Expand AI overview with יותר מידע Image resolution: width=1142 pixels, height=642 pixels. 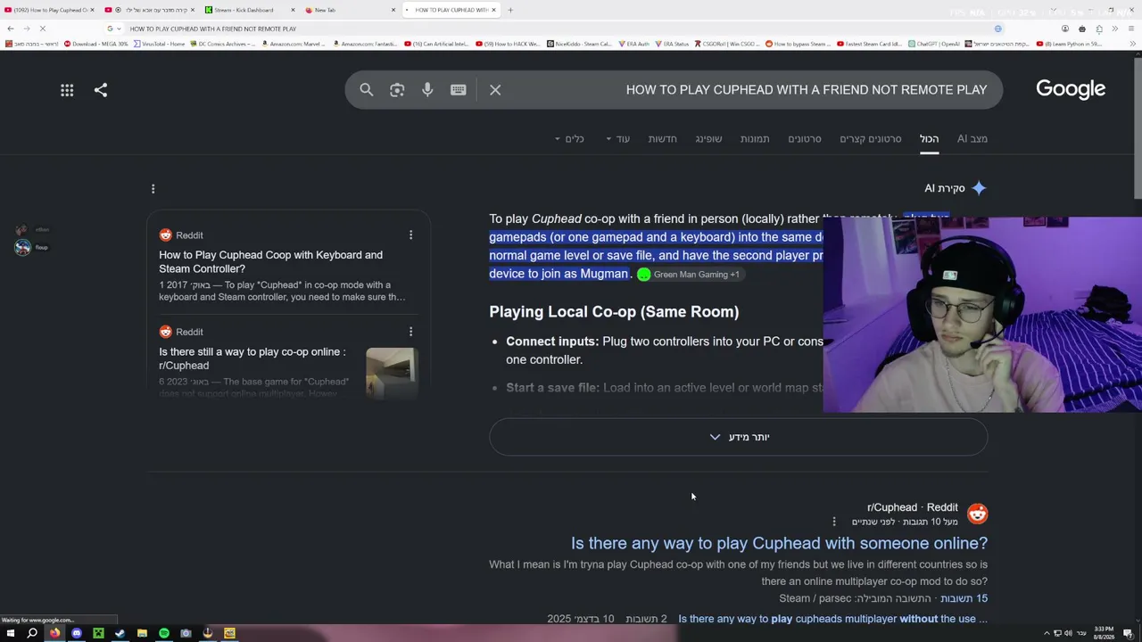[739, 437]
